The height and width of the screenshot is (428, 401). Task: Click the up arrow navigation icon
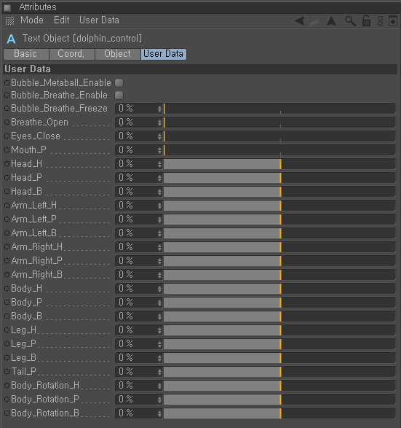pos(331,20)
